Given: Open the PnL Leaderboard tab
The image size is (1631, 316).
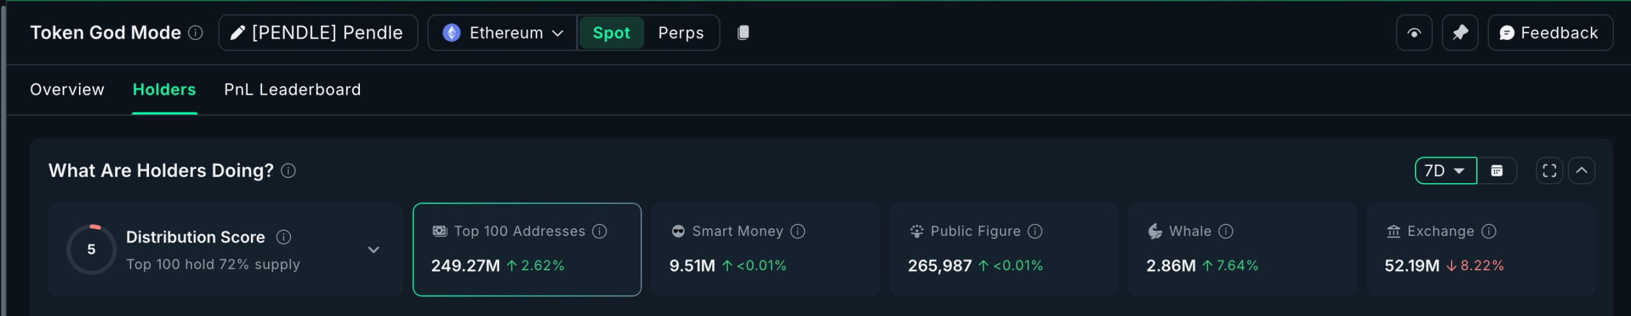Looking at the screenshot, I should pos(292,90).
